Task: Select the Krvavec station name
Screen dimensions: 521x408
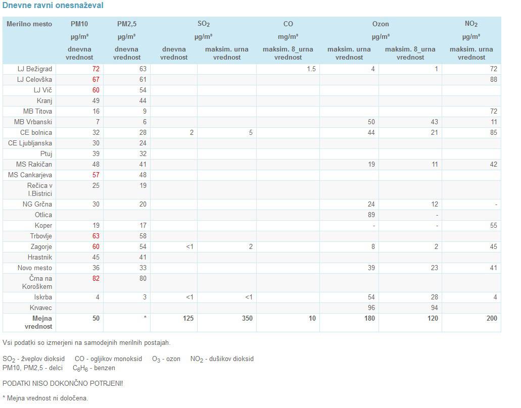Action: coord(41,308)
